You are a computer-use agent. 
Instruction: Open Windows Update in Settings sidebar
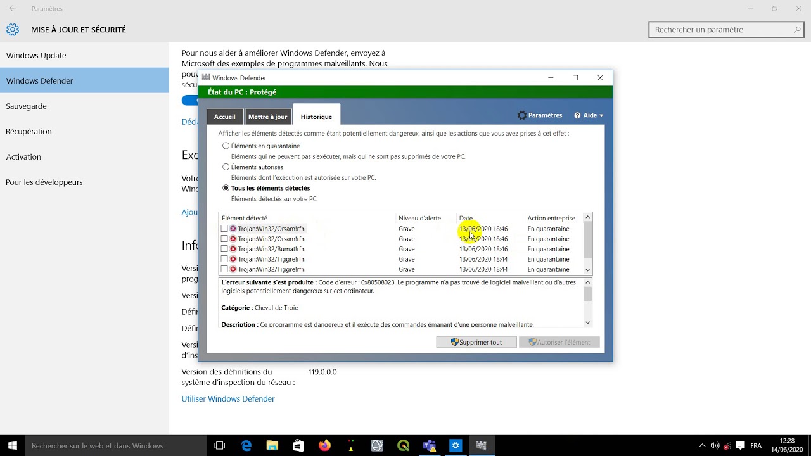click(x=84, y=55)
